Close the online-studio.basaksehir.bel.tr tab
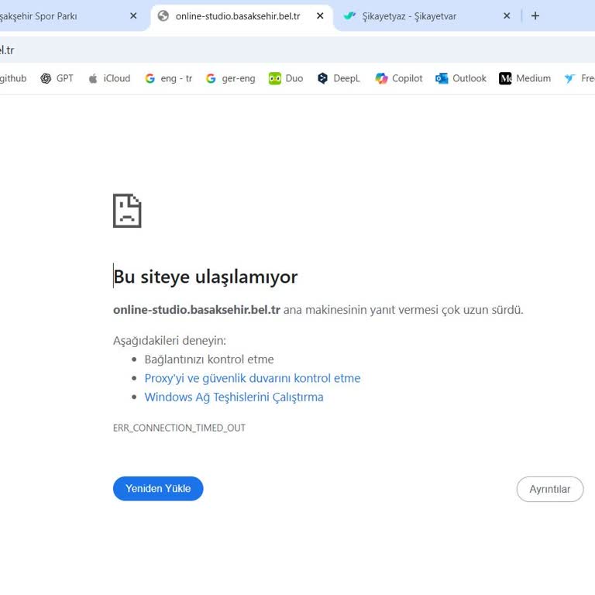The width and height of the screenshot is (595, 595). coord(320,16)
